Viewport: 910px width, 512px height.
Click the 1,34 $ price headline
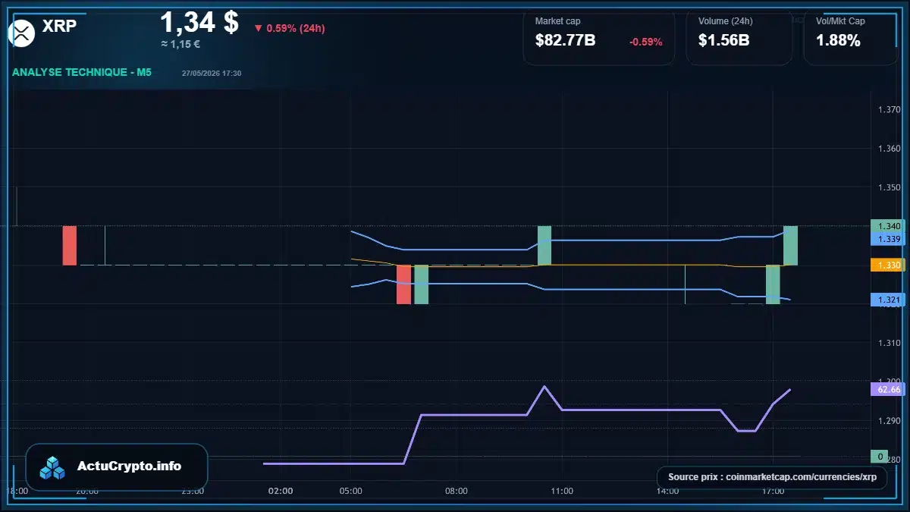click(x=199, y=22)
